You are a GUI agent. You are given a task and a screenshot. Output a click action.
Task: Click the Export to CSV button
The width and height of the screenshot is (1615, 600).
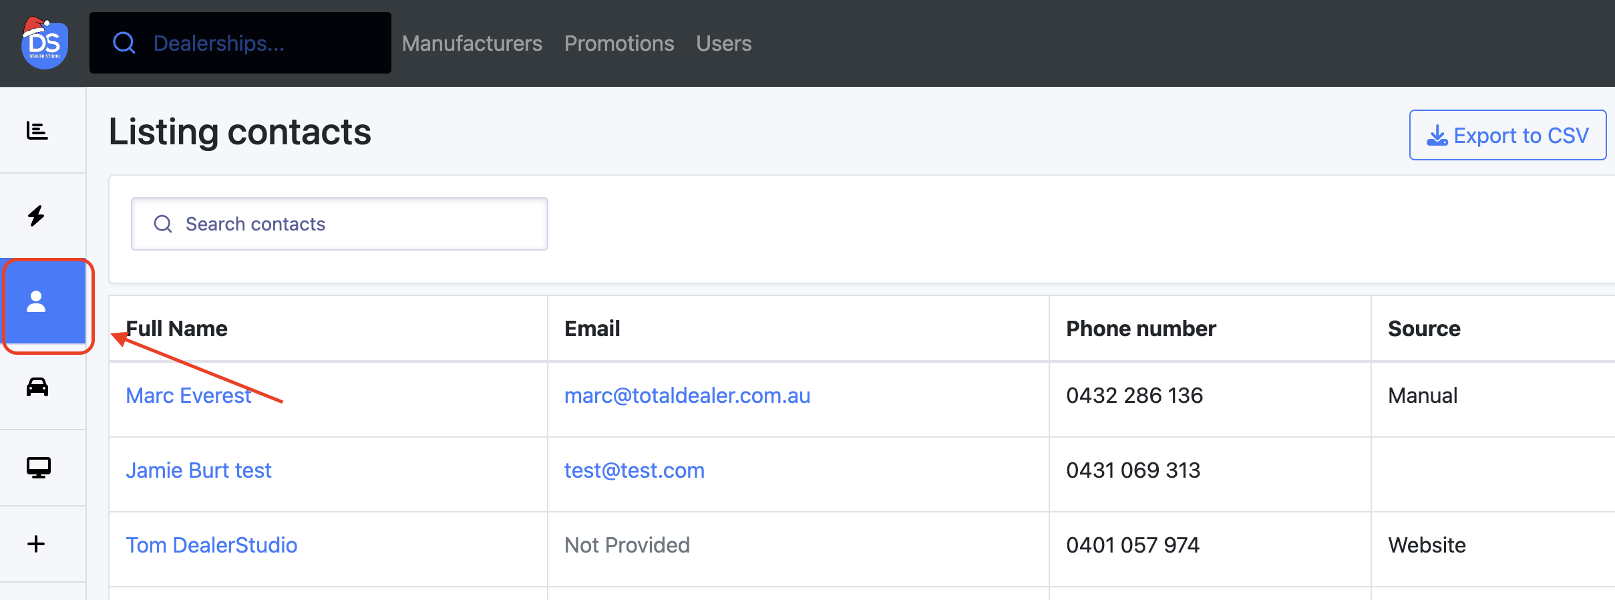point(1507,135)
